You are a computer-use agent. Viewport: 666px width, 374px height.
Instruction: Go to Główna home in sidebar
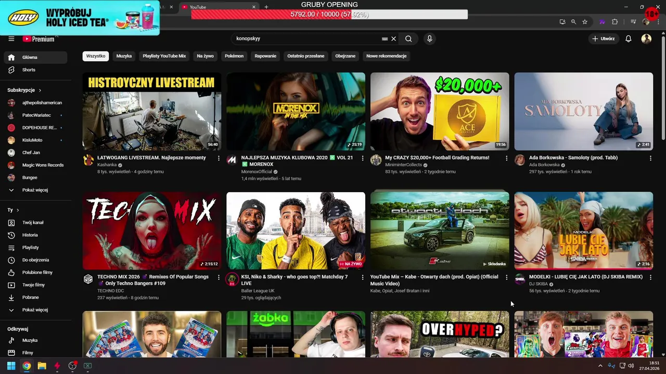pyautogui.click(x=35, y=58)
